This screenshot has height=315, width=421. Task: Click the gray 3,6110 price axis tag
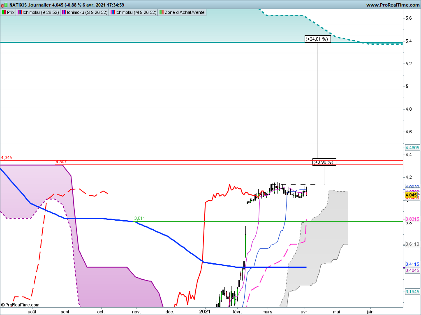pos(412,244)
